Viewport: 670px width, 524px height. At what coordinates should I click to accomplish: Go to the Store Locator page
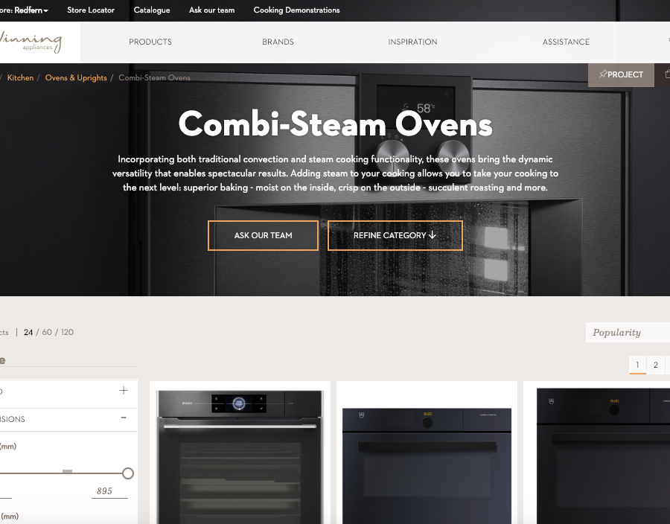point(91,10)
